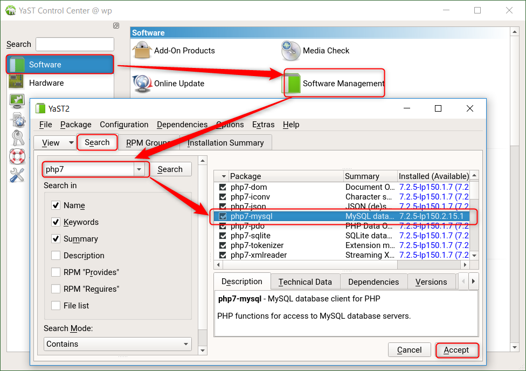Click the YaST2 window title icon
This screenshot has height=371, width=526.
pos(40,108)
